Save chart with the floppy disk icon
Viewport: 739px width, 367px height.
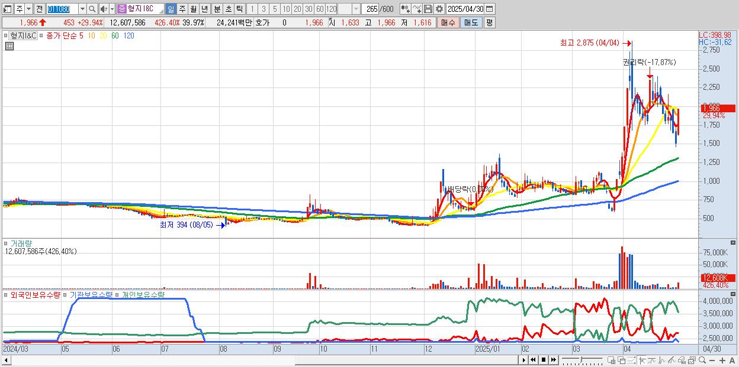pyautogui.click(x=428, y=9)
